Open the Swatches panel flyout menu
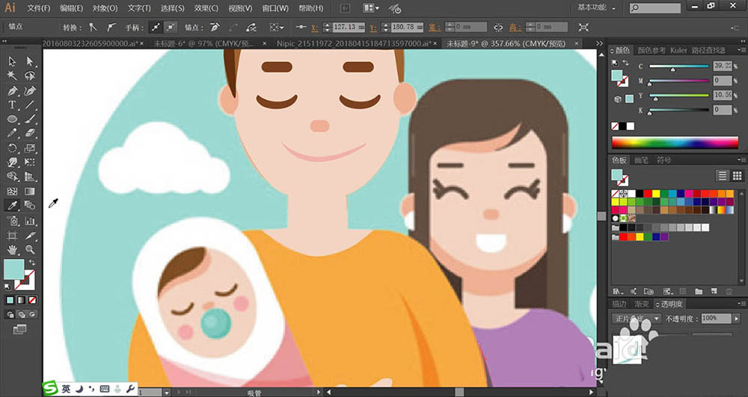The image size is (748, 397). click(741, 160)
